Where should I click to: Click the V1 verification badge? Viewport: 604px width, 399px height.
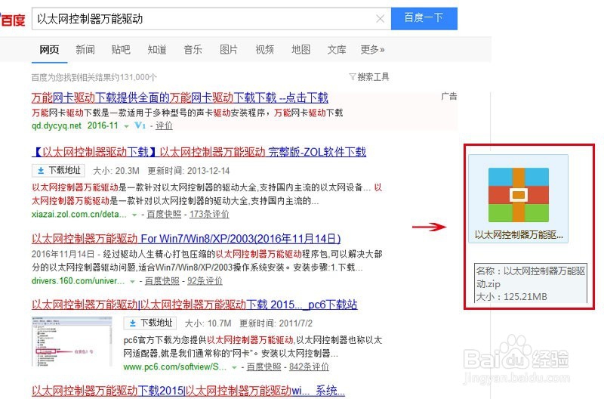[140, 125]
